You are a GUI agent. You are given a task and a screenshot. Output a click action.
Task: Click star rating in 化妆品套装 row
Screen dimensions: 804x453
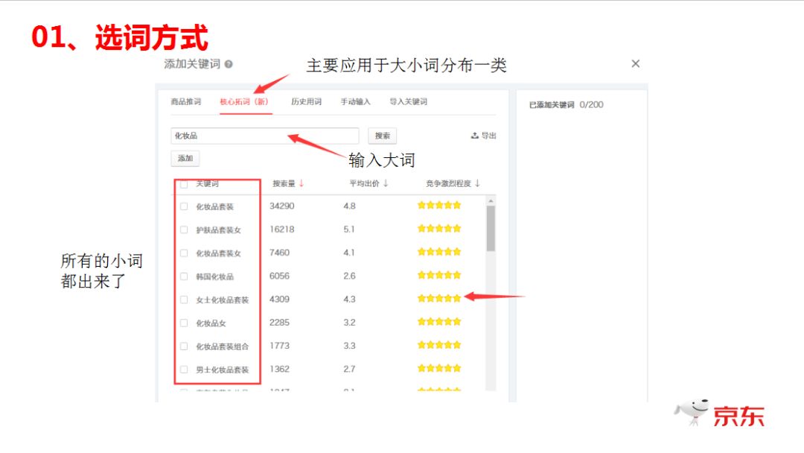(x=439, y=205)
